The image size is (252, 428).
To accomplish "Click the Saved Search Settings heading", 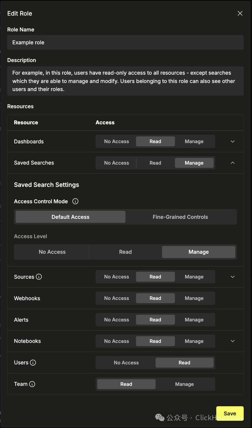I will pyautogui.click(x=46, y=185).
